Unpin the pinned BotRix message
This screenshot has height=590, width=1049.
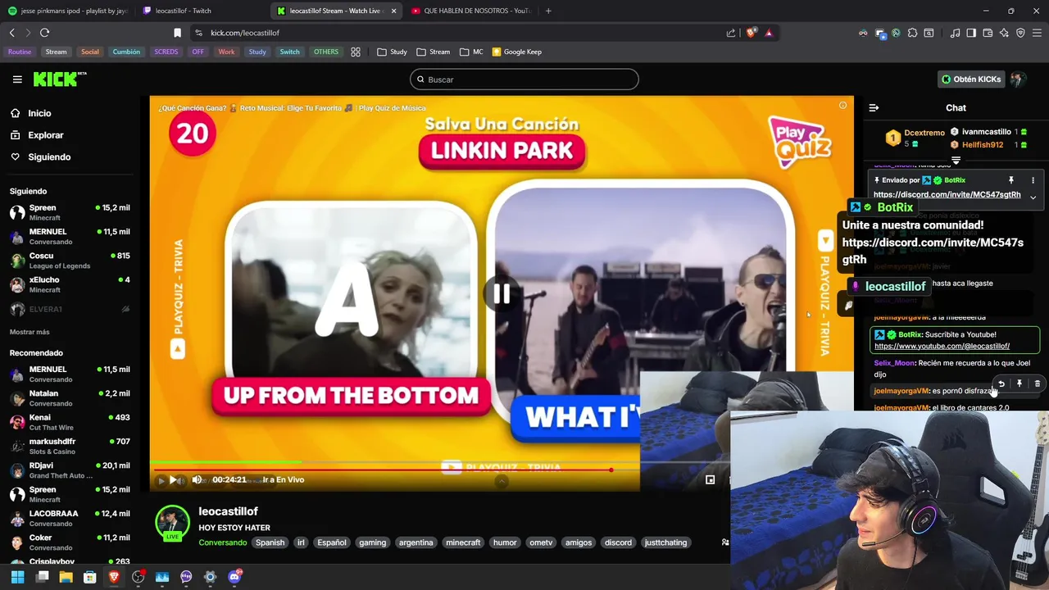click(1010, 180)
